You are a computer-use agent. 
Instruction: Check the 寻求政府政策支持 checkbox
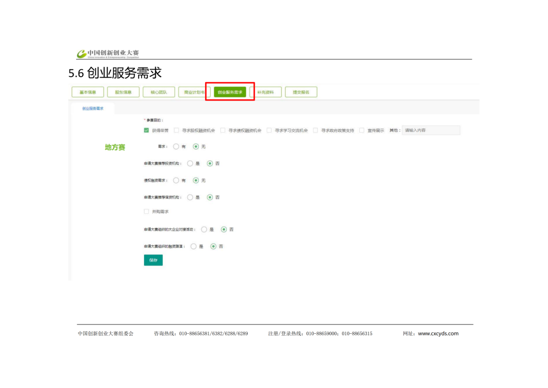point(316,131)
